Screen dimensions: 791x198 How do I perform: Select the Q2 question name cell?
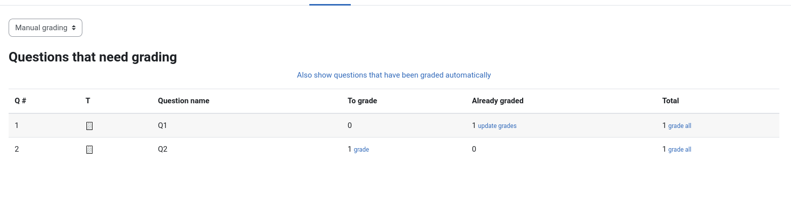tap(163, 149)
